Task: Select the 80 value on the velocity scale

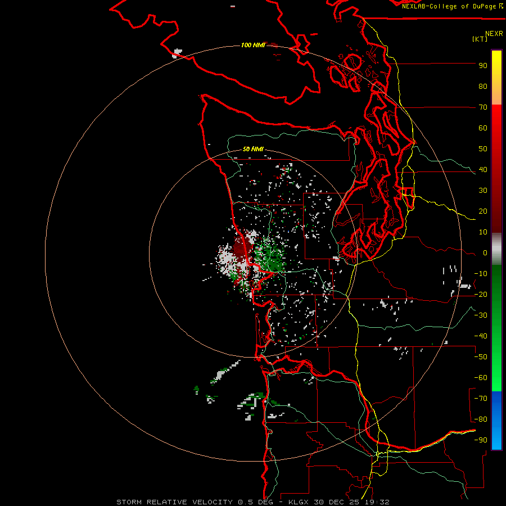Action: [x=483, y=86]
